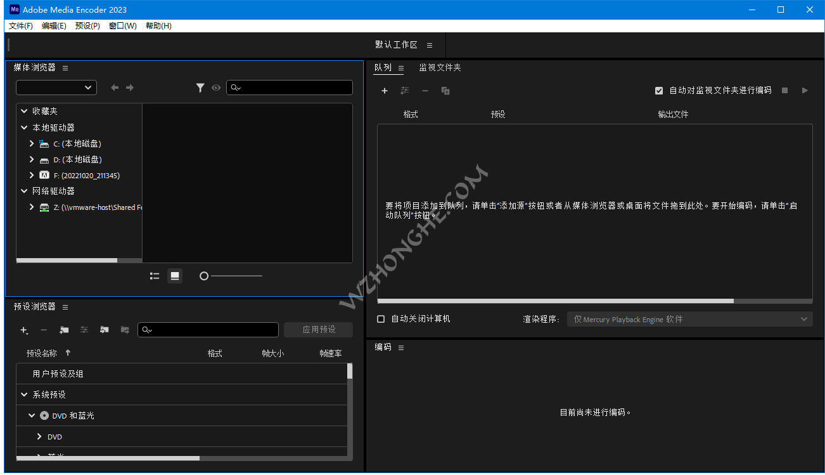
Task: Click the Add Source plus icon in Queue
Action: click(385, 91)
